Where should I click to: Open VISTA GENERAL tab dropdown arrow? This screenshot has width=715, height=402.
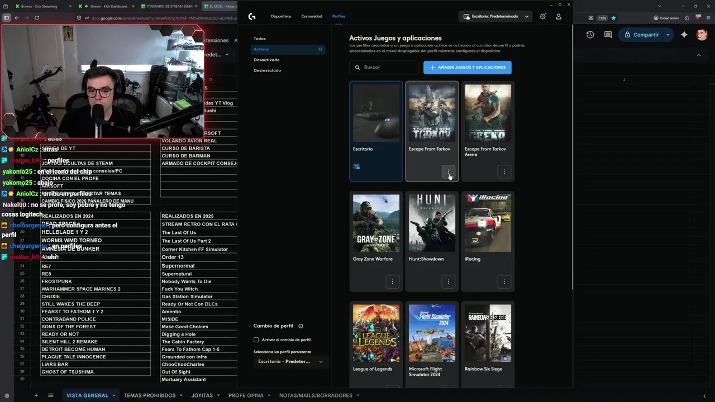point(114,395)
